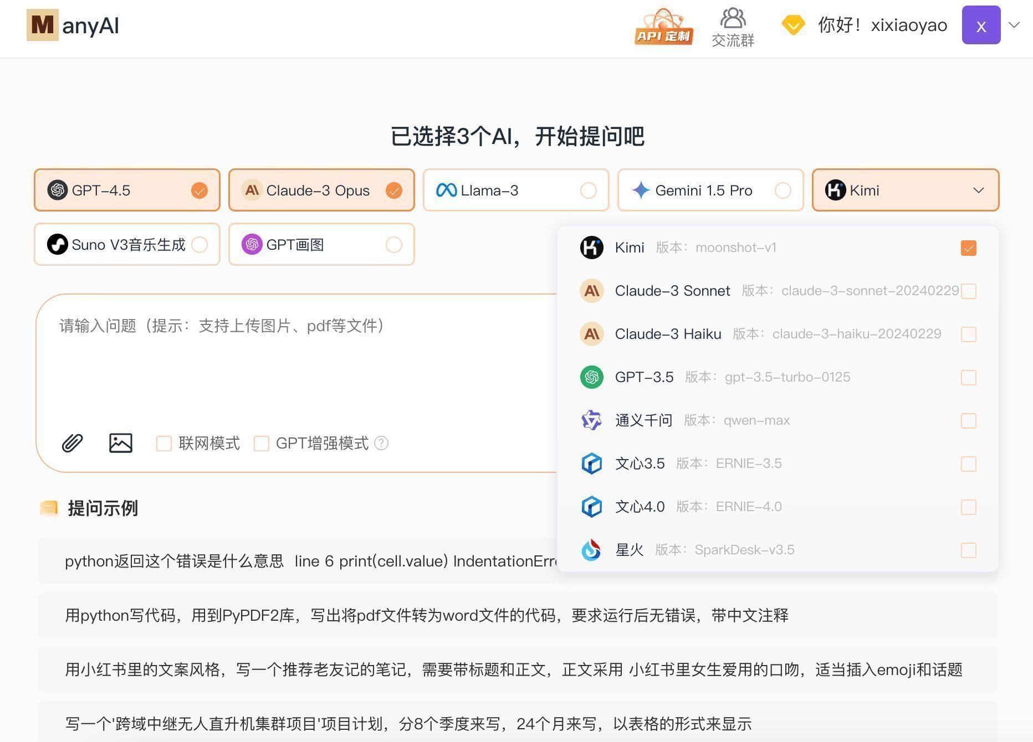Select 通义千问 menu entry
Screen dimensions: 1033x742
coord(778,420)
